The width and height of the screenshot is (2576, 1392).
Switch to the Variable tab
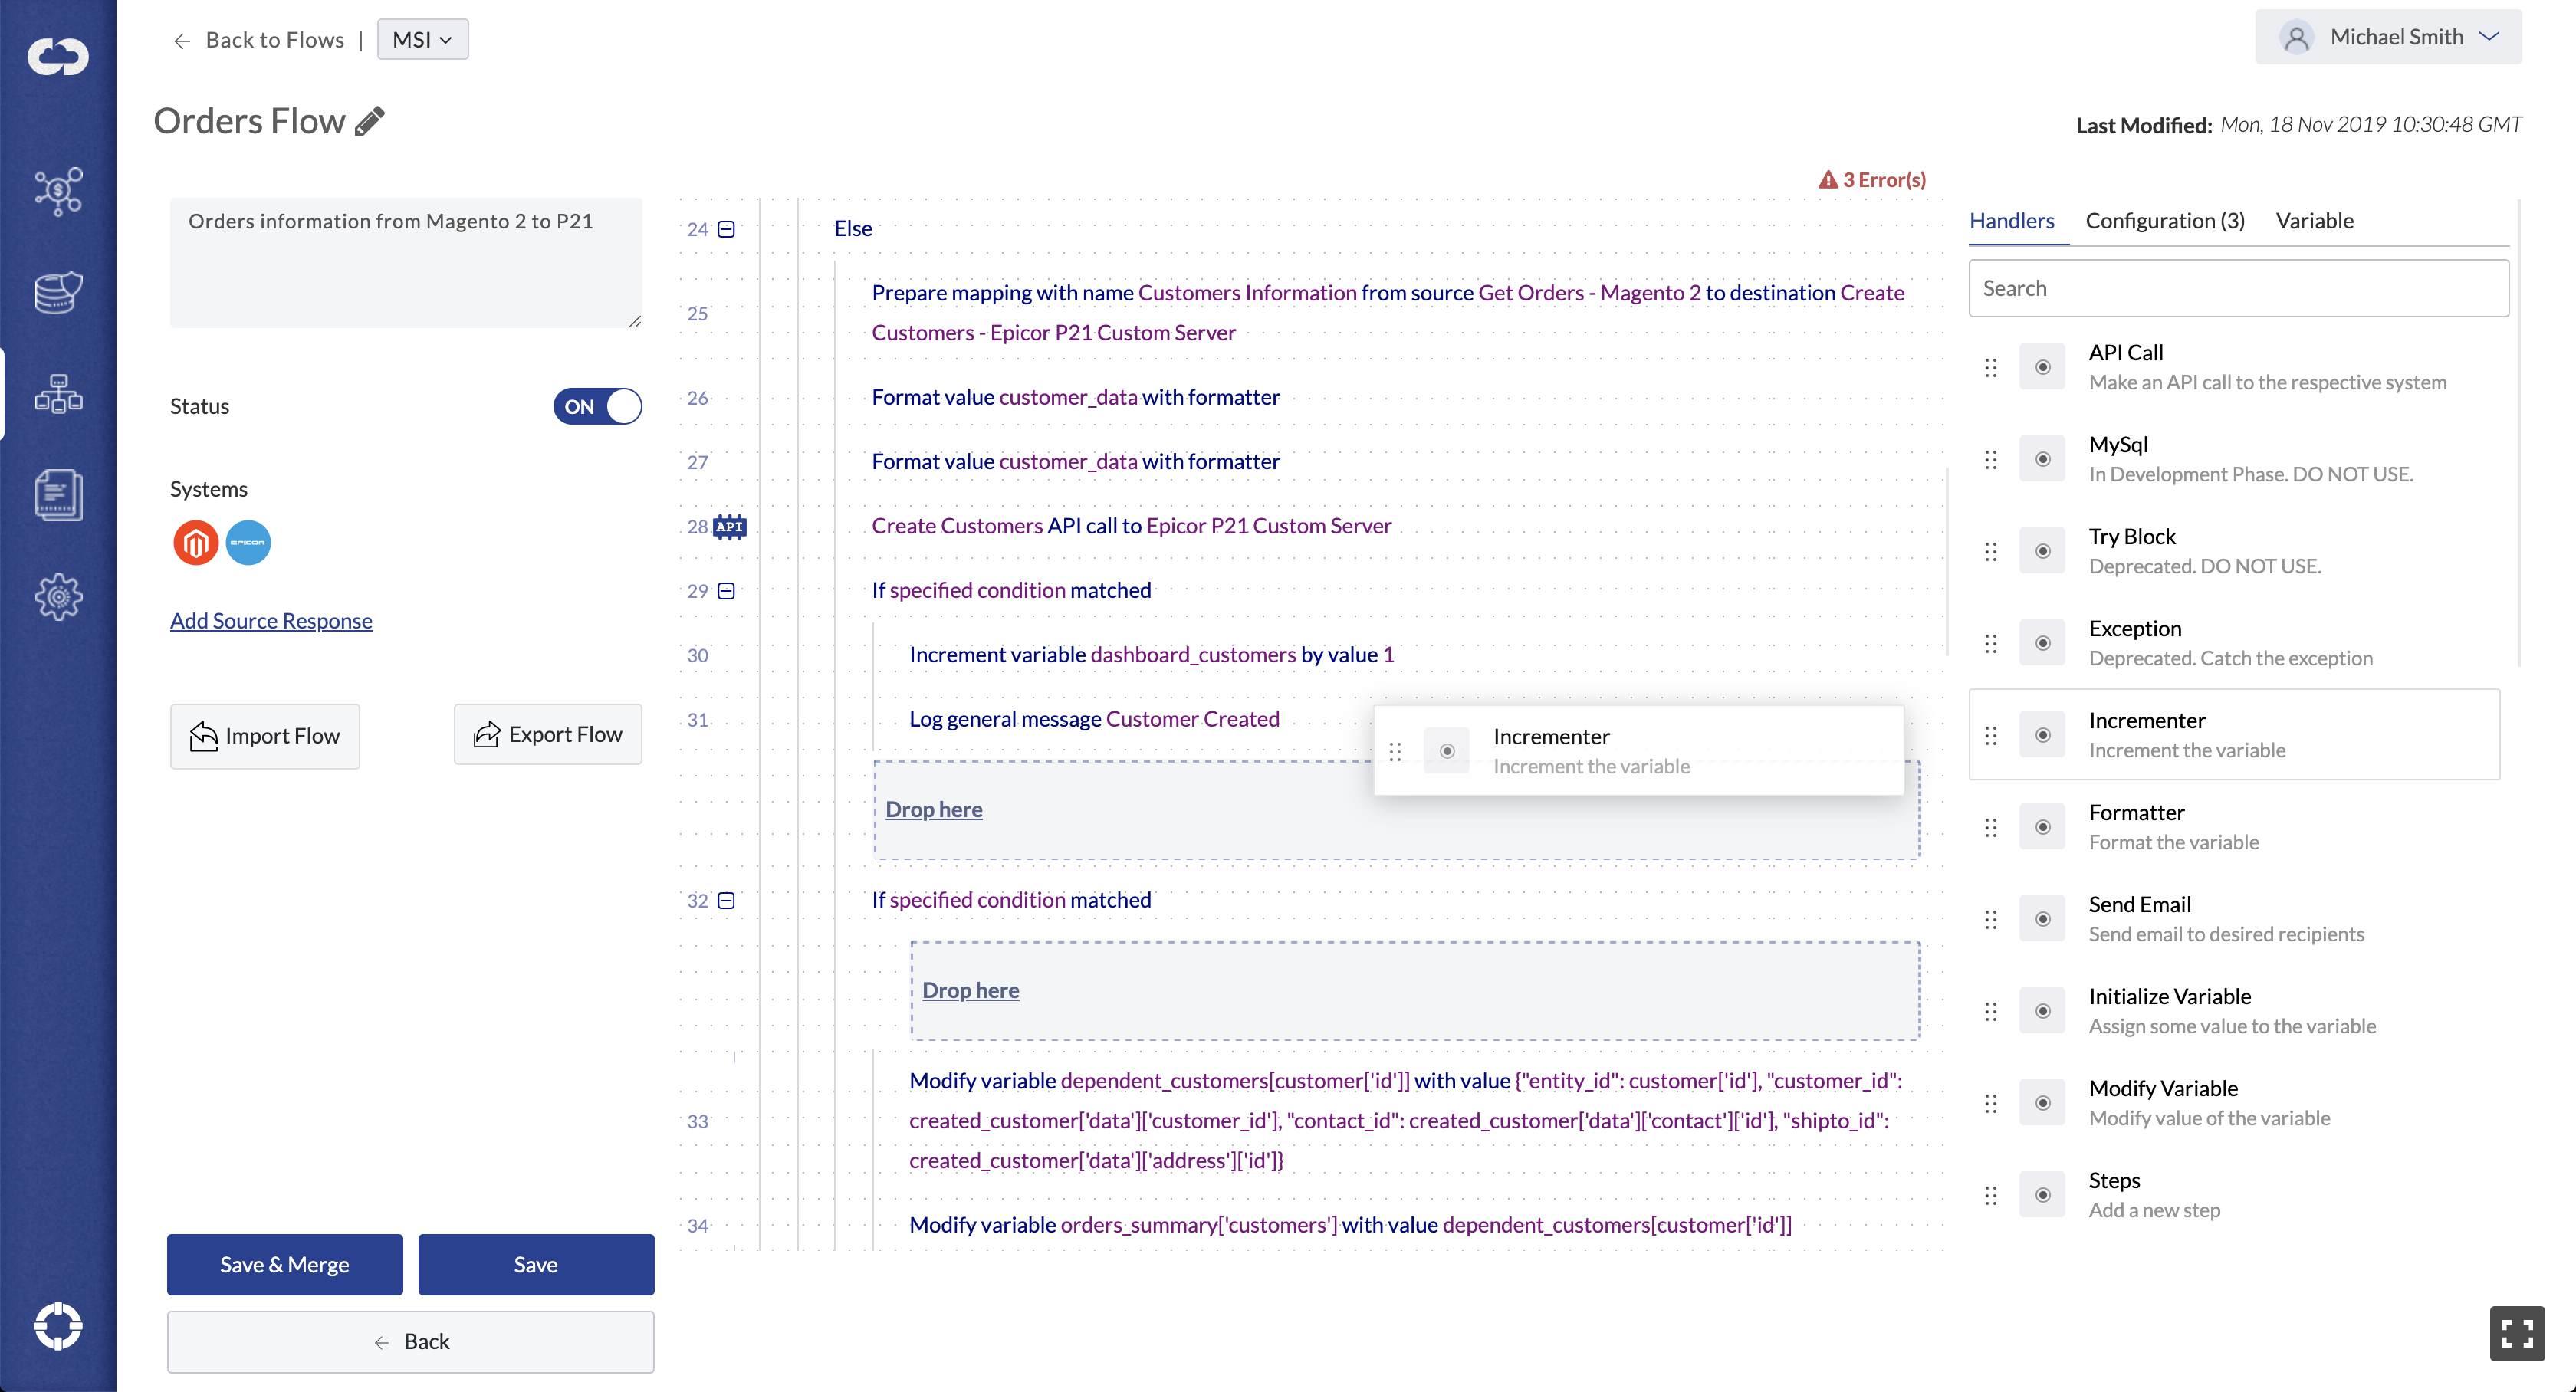pos(2314,221)
